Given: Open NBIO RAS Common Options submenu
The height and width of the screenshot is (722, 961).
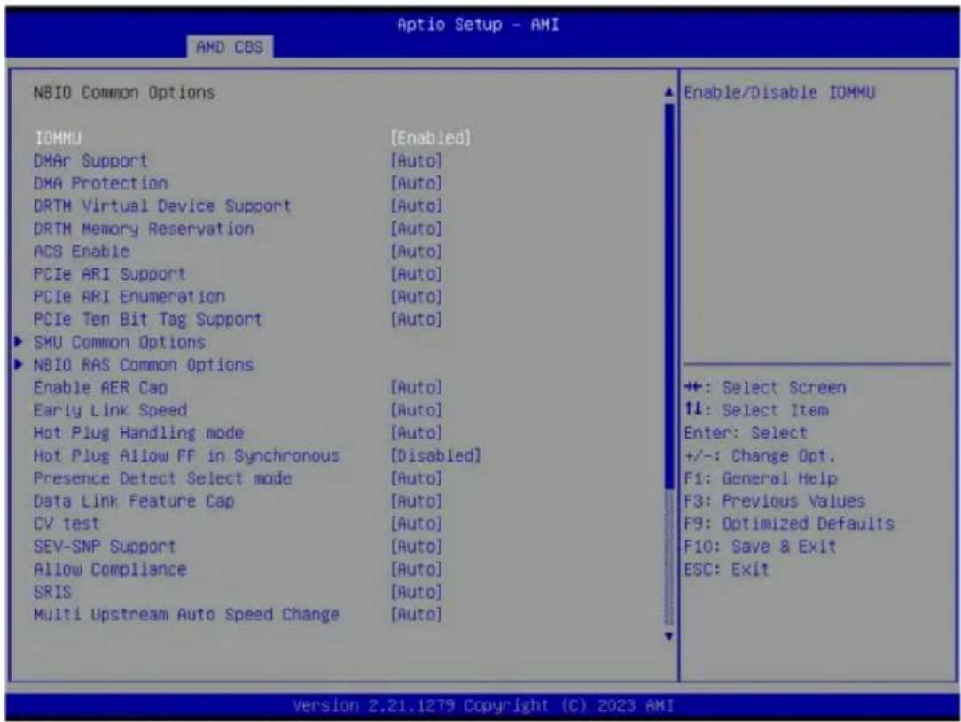Looking at the screenshot, I should pos(144,364).
